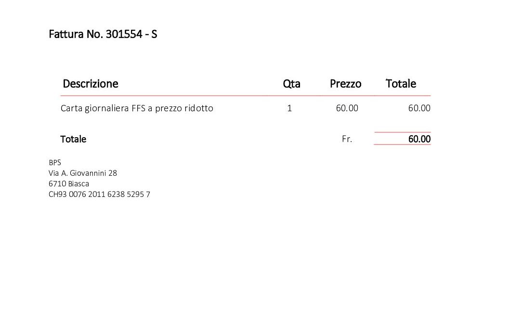510x325 pixels.
Task: Click the postal line '6710 Biasca'
Action: click(69, 183)
